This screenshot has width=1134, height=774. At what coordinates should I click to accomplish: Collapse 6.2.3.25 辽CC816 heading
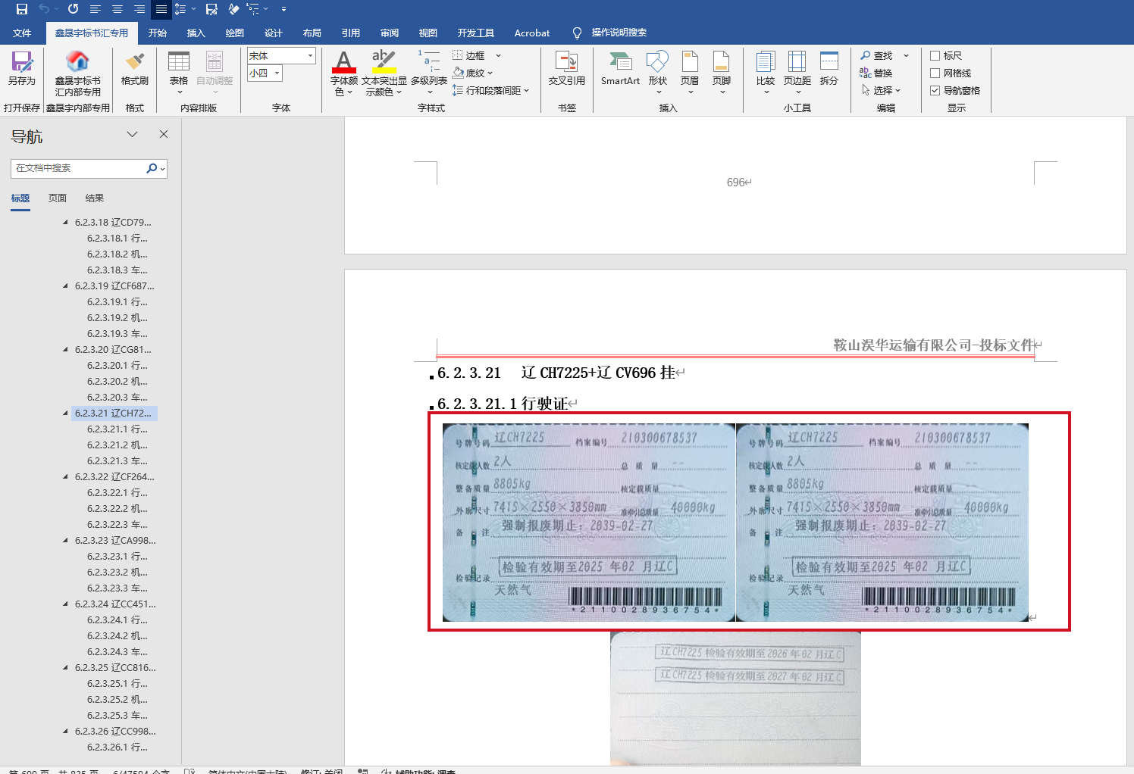click(x=65, y=668)
